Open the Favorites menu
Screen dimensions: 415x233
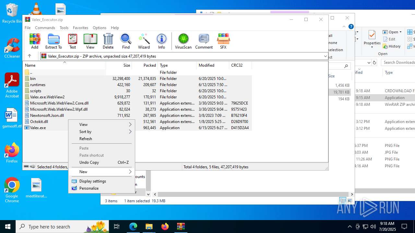[80, 28]
